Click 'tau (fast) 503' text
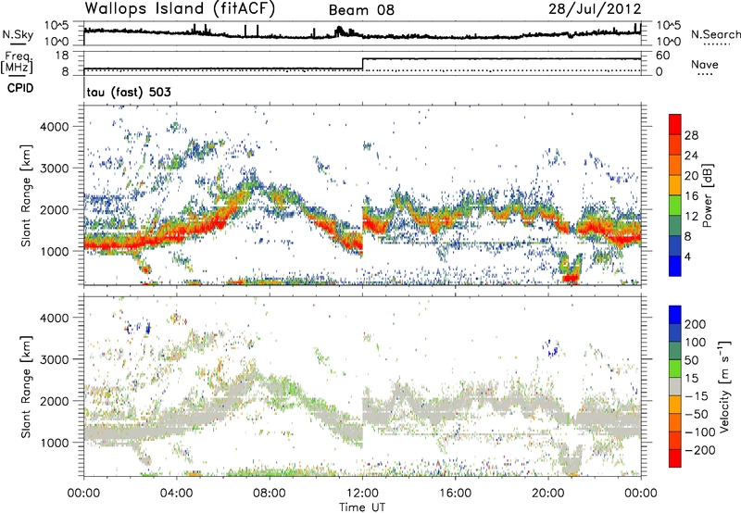Viewport: 741px width, 513px height. (x=129, y=92)
